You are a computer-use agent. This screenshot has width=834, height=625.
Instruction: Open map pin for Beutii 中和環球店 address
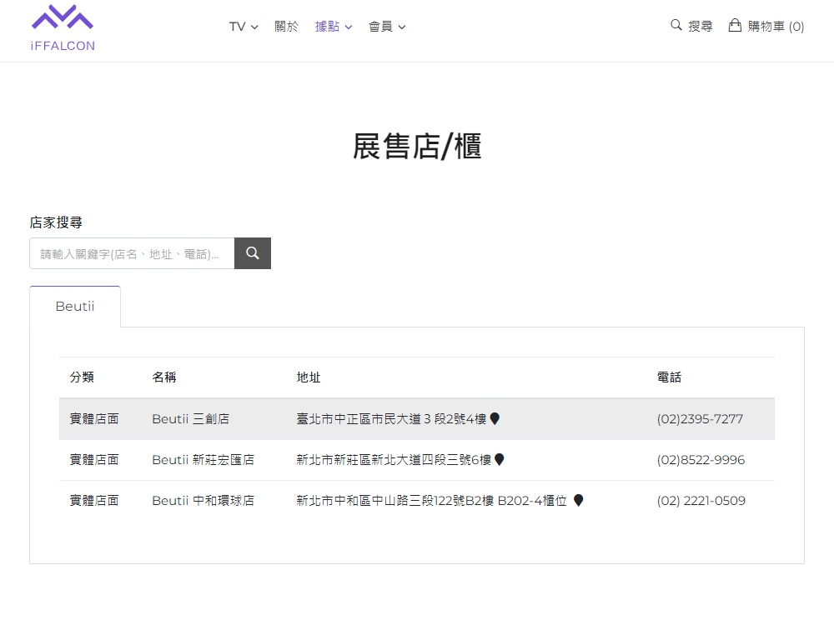point(579,500)
